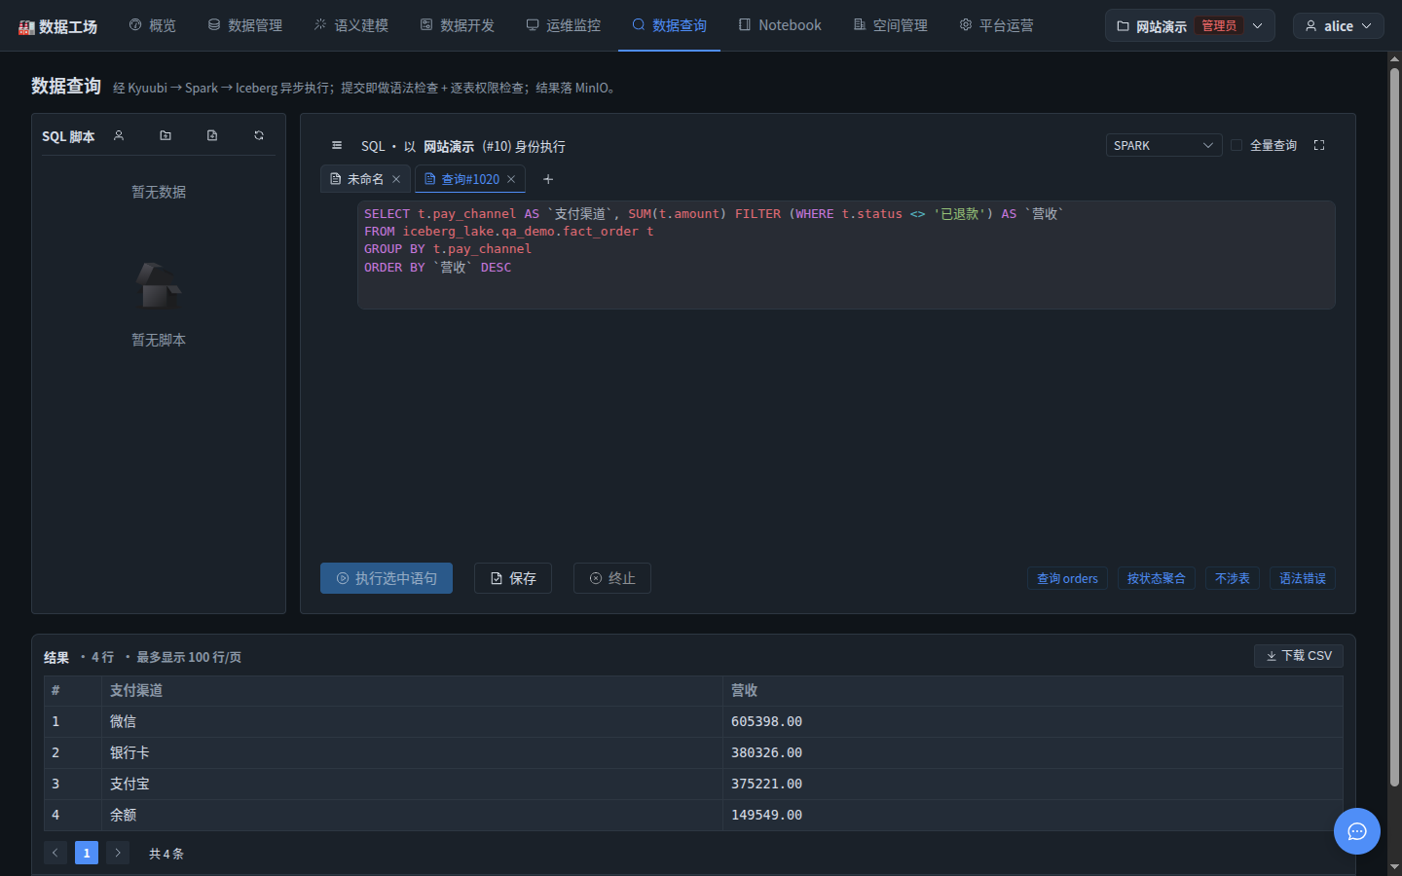Toggle the sidebar with the hamburger icon beside SQL
Screen dimensions: 1402x876
(337, 145)
